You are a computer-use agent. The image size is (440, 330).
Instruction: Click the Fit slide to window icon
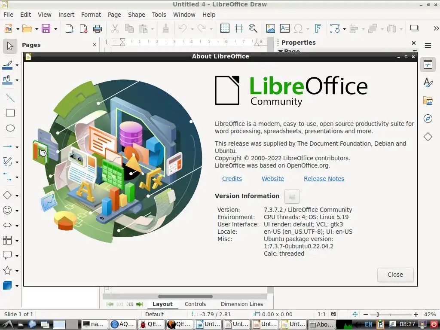[x=354, y=314]
